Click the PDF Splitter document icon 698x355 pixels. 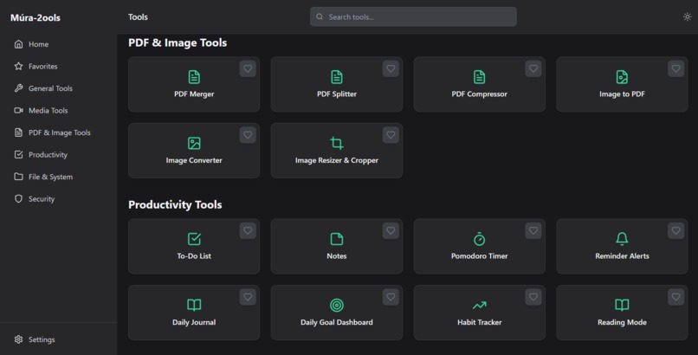coord(337,77)
